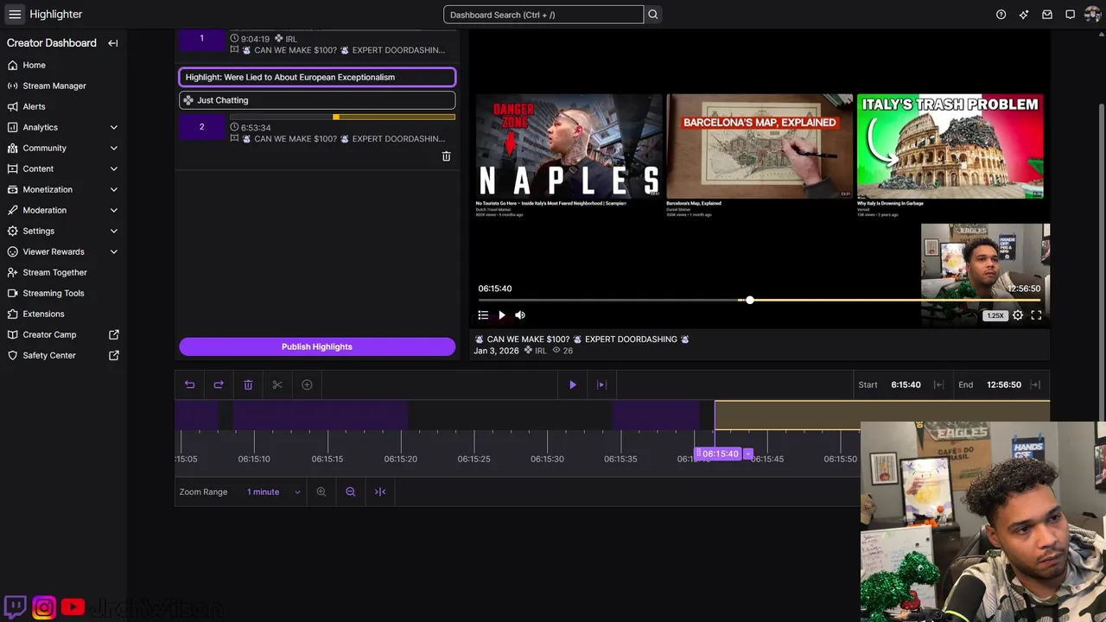Image resolution: width=1106 pixels, height=622 pixels.
Task: Add a new segment with plus icon
Action: pos(307,384)
